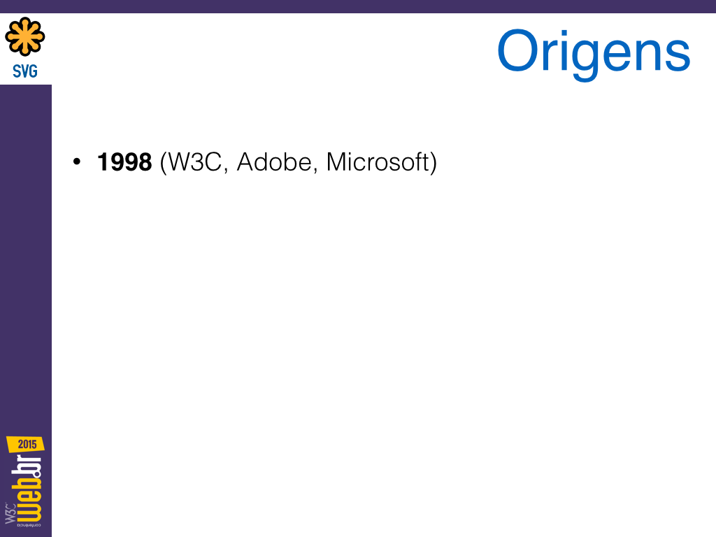Image resolution: width=716 pixels, height=537 pixels.
Task: Click the word Adobe in bullet
Action: [274, 162]
